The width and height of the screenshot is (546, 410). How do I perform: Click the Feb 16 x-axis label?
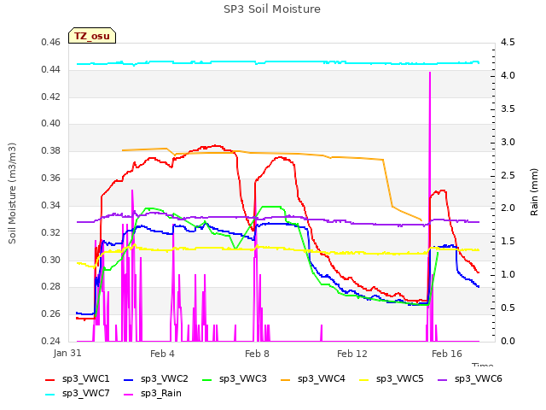pyautogui.click(x=447, y=354)
